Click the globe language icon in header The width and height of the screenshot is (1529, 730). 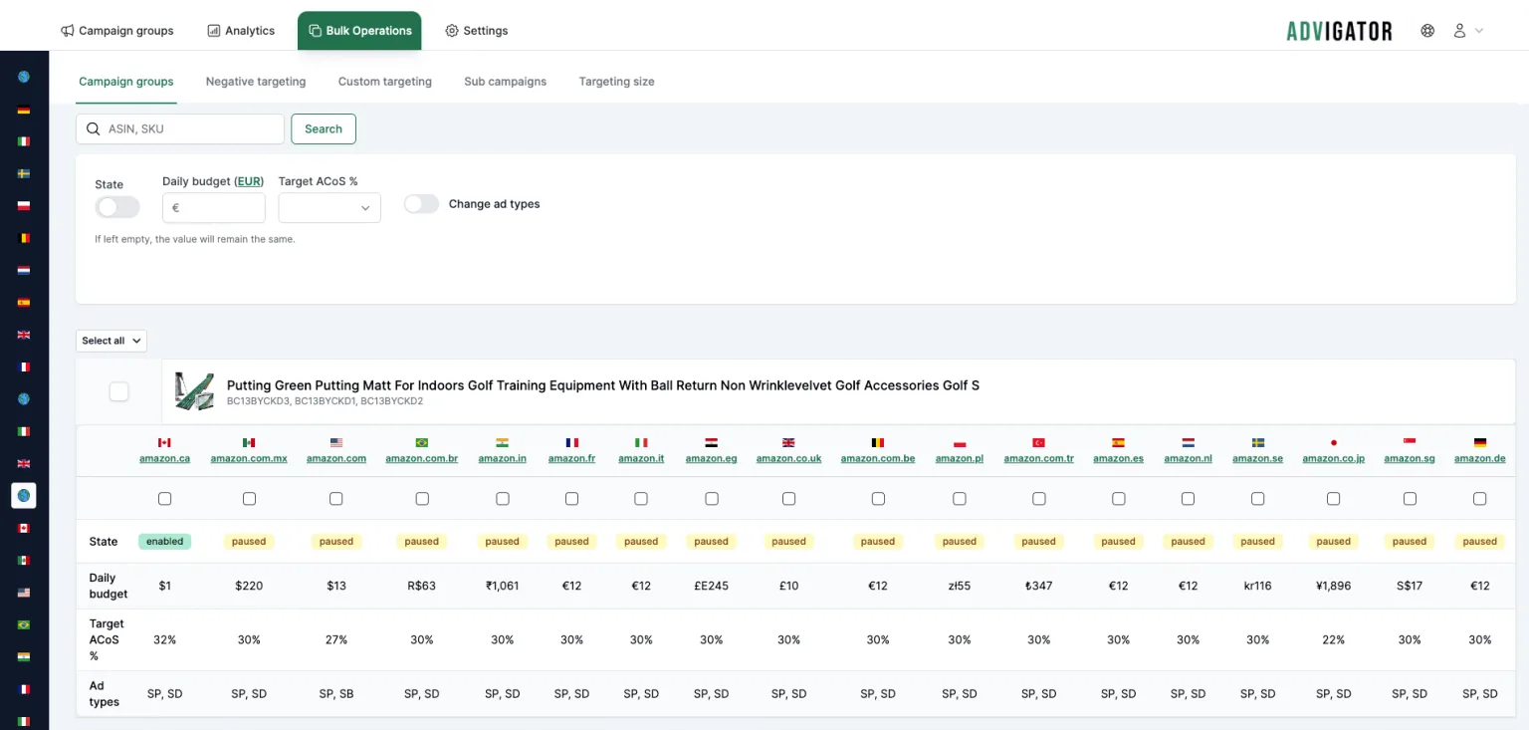point(1427,31)
